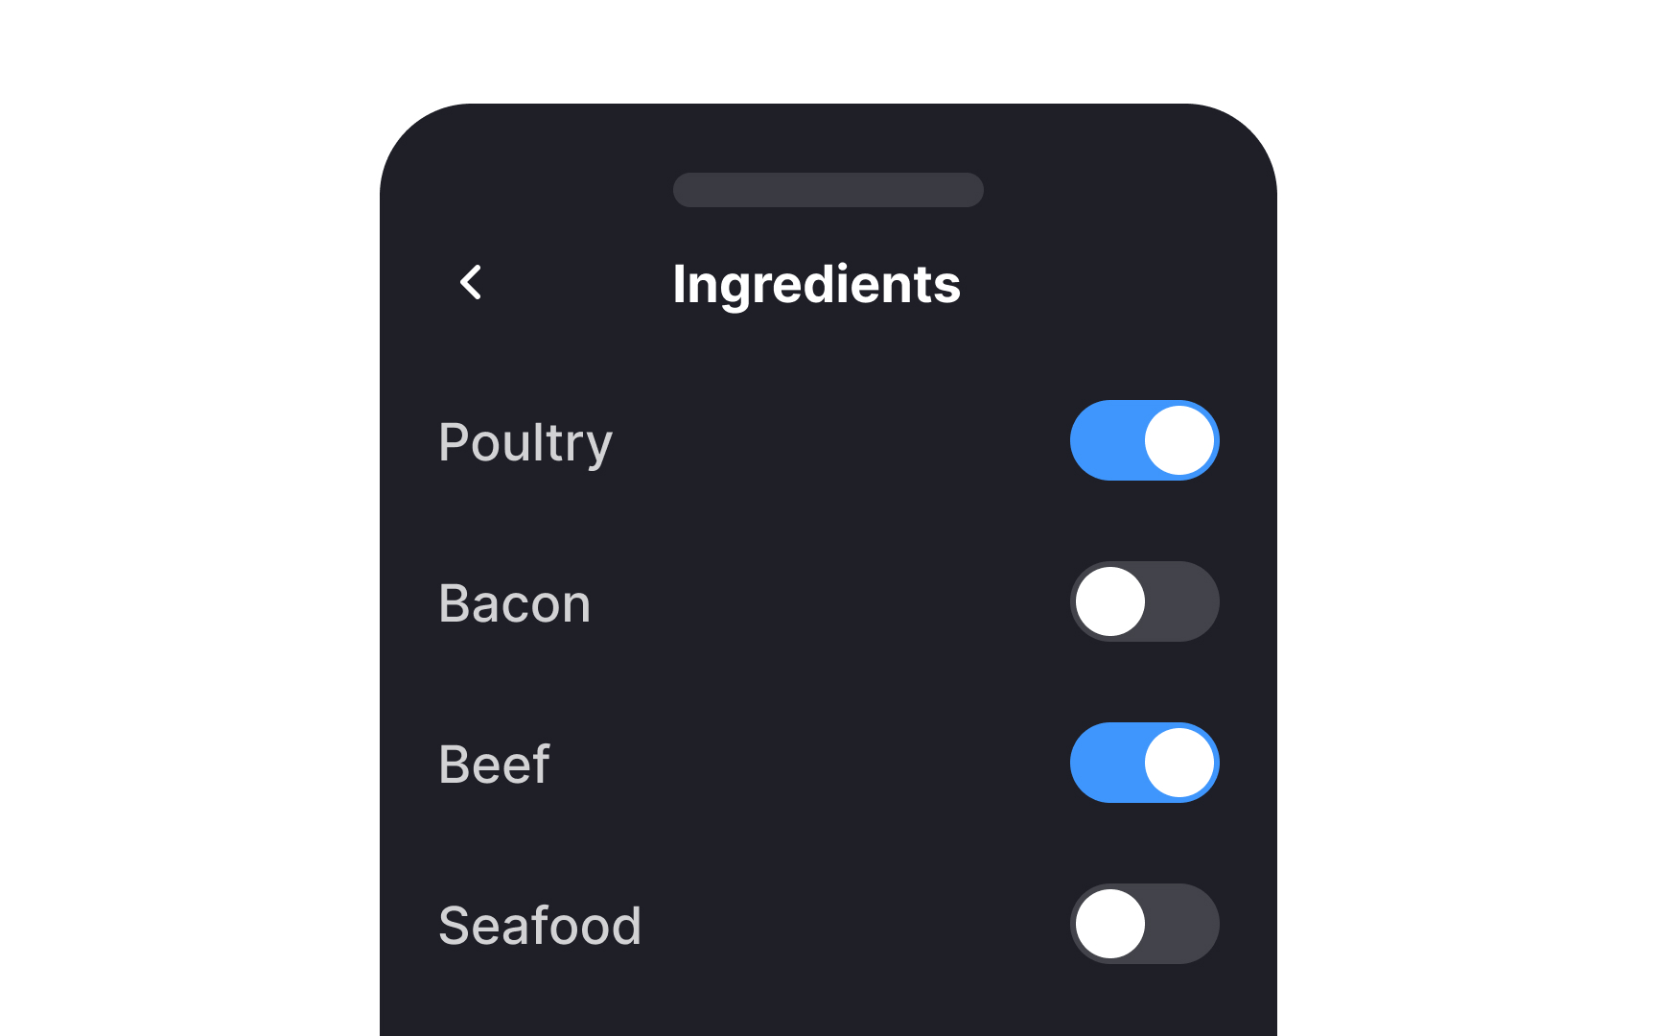Select the Beef label text
Screen dimensions: 1657x1036
493,763
